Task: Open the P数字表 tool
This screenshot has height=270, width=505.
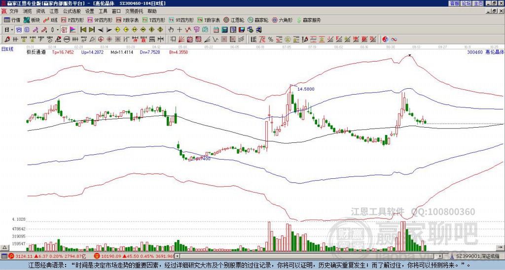Action: pyautogui.click(x=127, y=20)
